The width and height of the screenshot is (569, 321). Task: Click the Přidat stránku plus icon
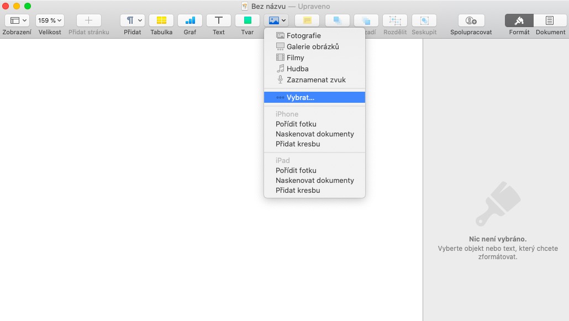[x=88, y=20]
